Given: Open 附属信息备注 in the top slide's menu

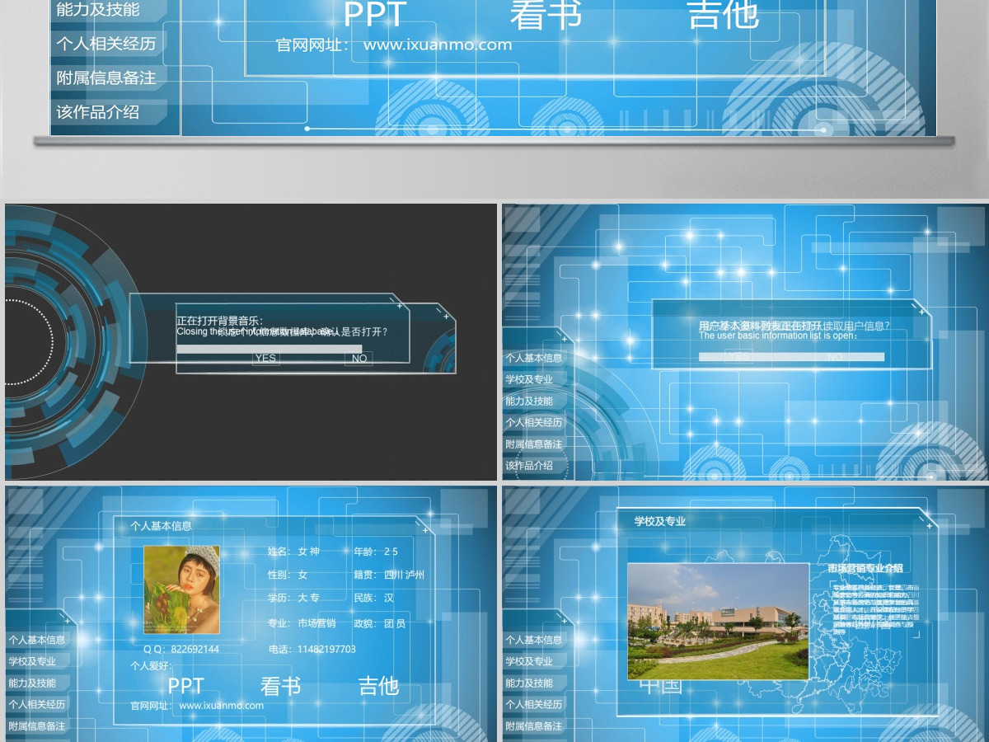Looking at the screenshot, I should pos(105,77).
